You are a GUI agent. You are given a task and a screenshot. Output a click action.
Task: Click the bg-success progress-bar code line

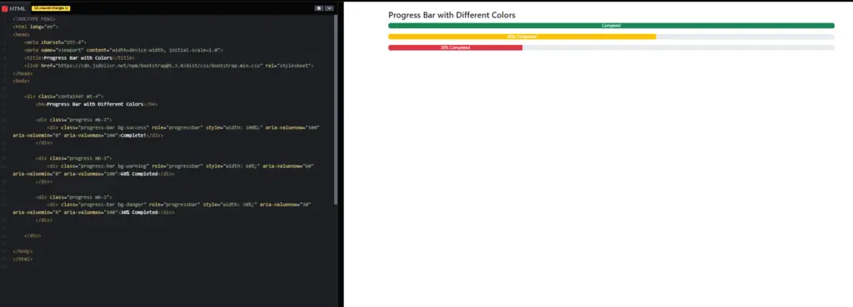[167, 131]
